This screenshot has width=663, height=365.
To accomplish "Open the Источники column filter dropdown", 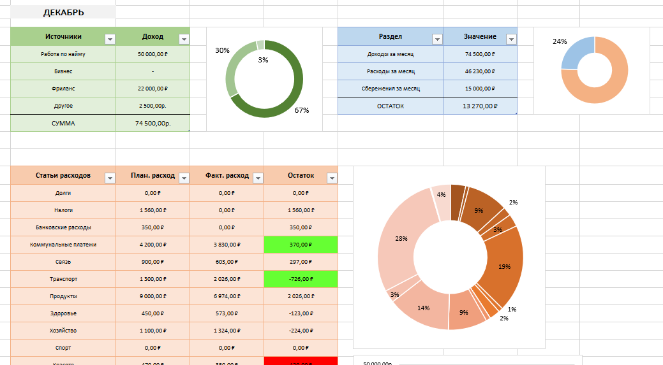I will tap(110, 39).
